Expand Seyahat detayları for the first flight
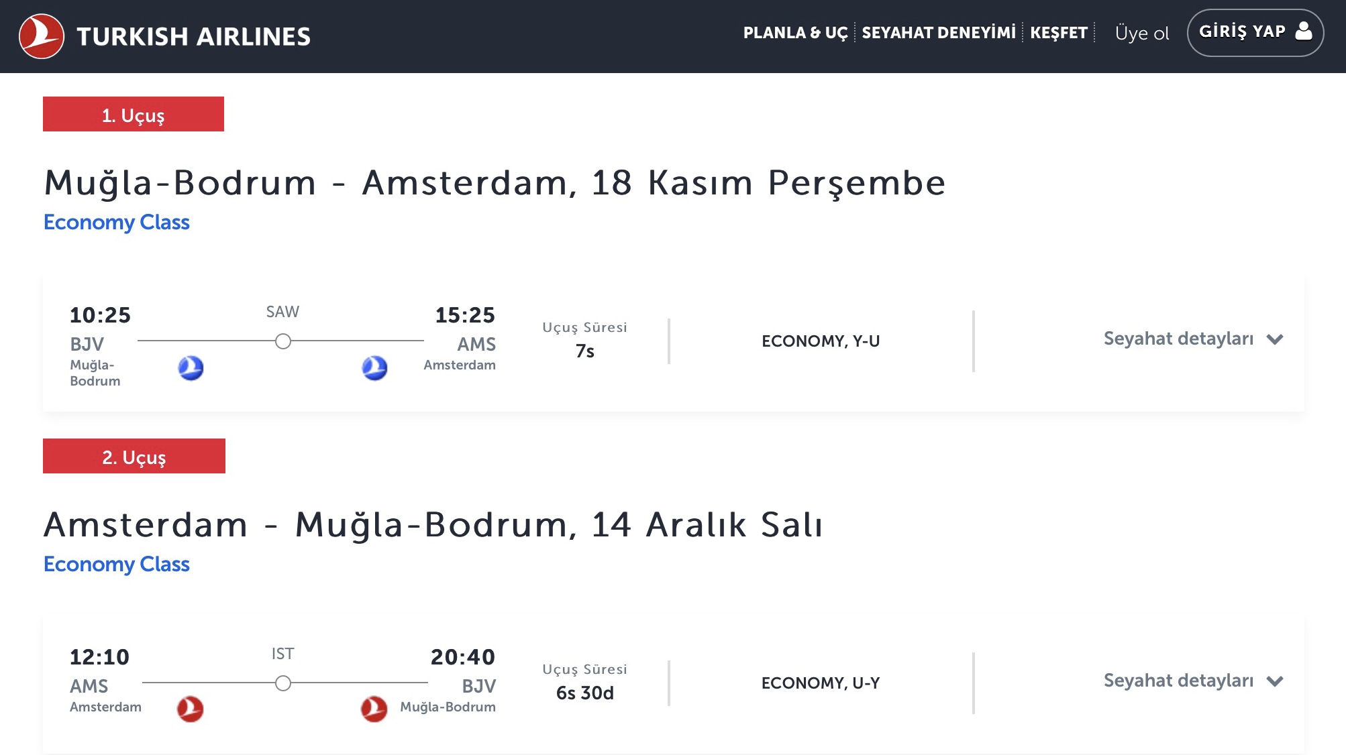This screenshot has width=1346, height=755. pyautogui.click(x=1193, y=339)
